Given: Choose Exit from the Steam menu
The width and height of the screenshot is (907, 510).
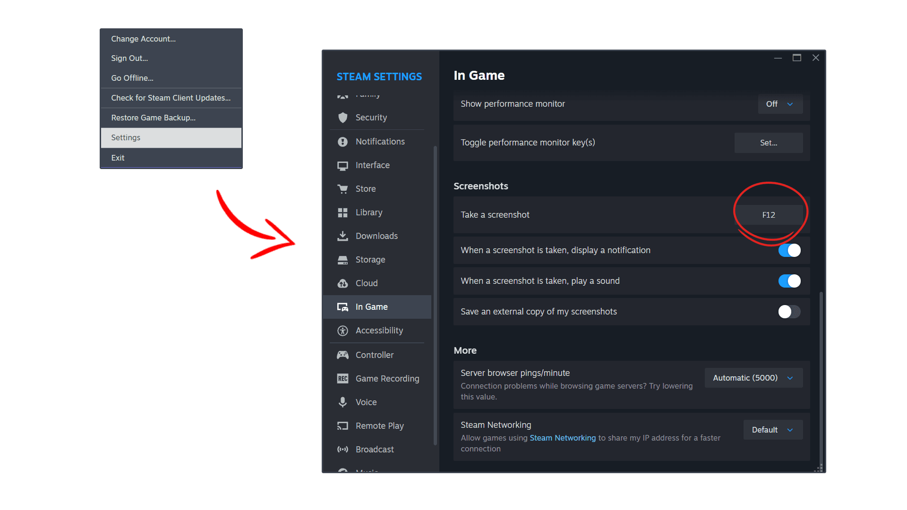Looking at the screenshot, I should click(171, 158).
